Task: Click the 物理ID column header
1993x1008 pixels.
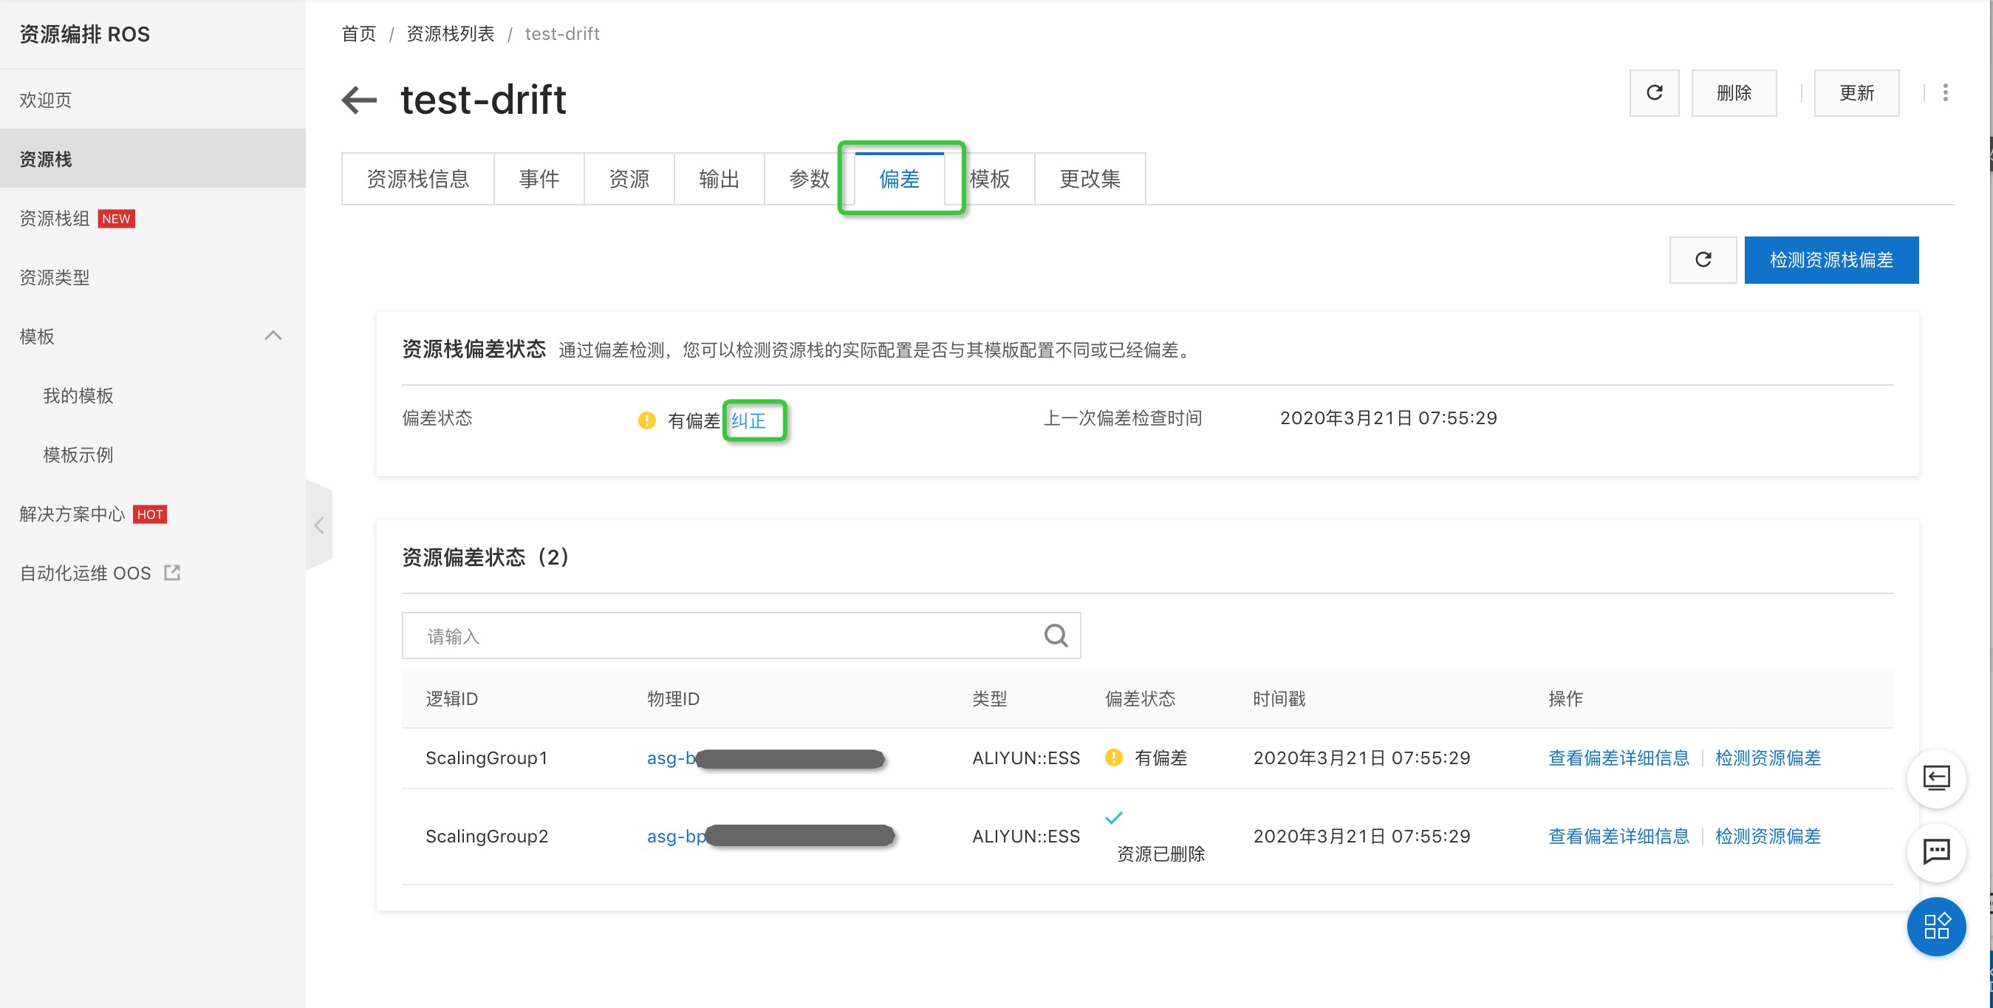Action: (673, 699)
